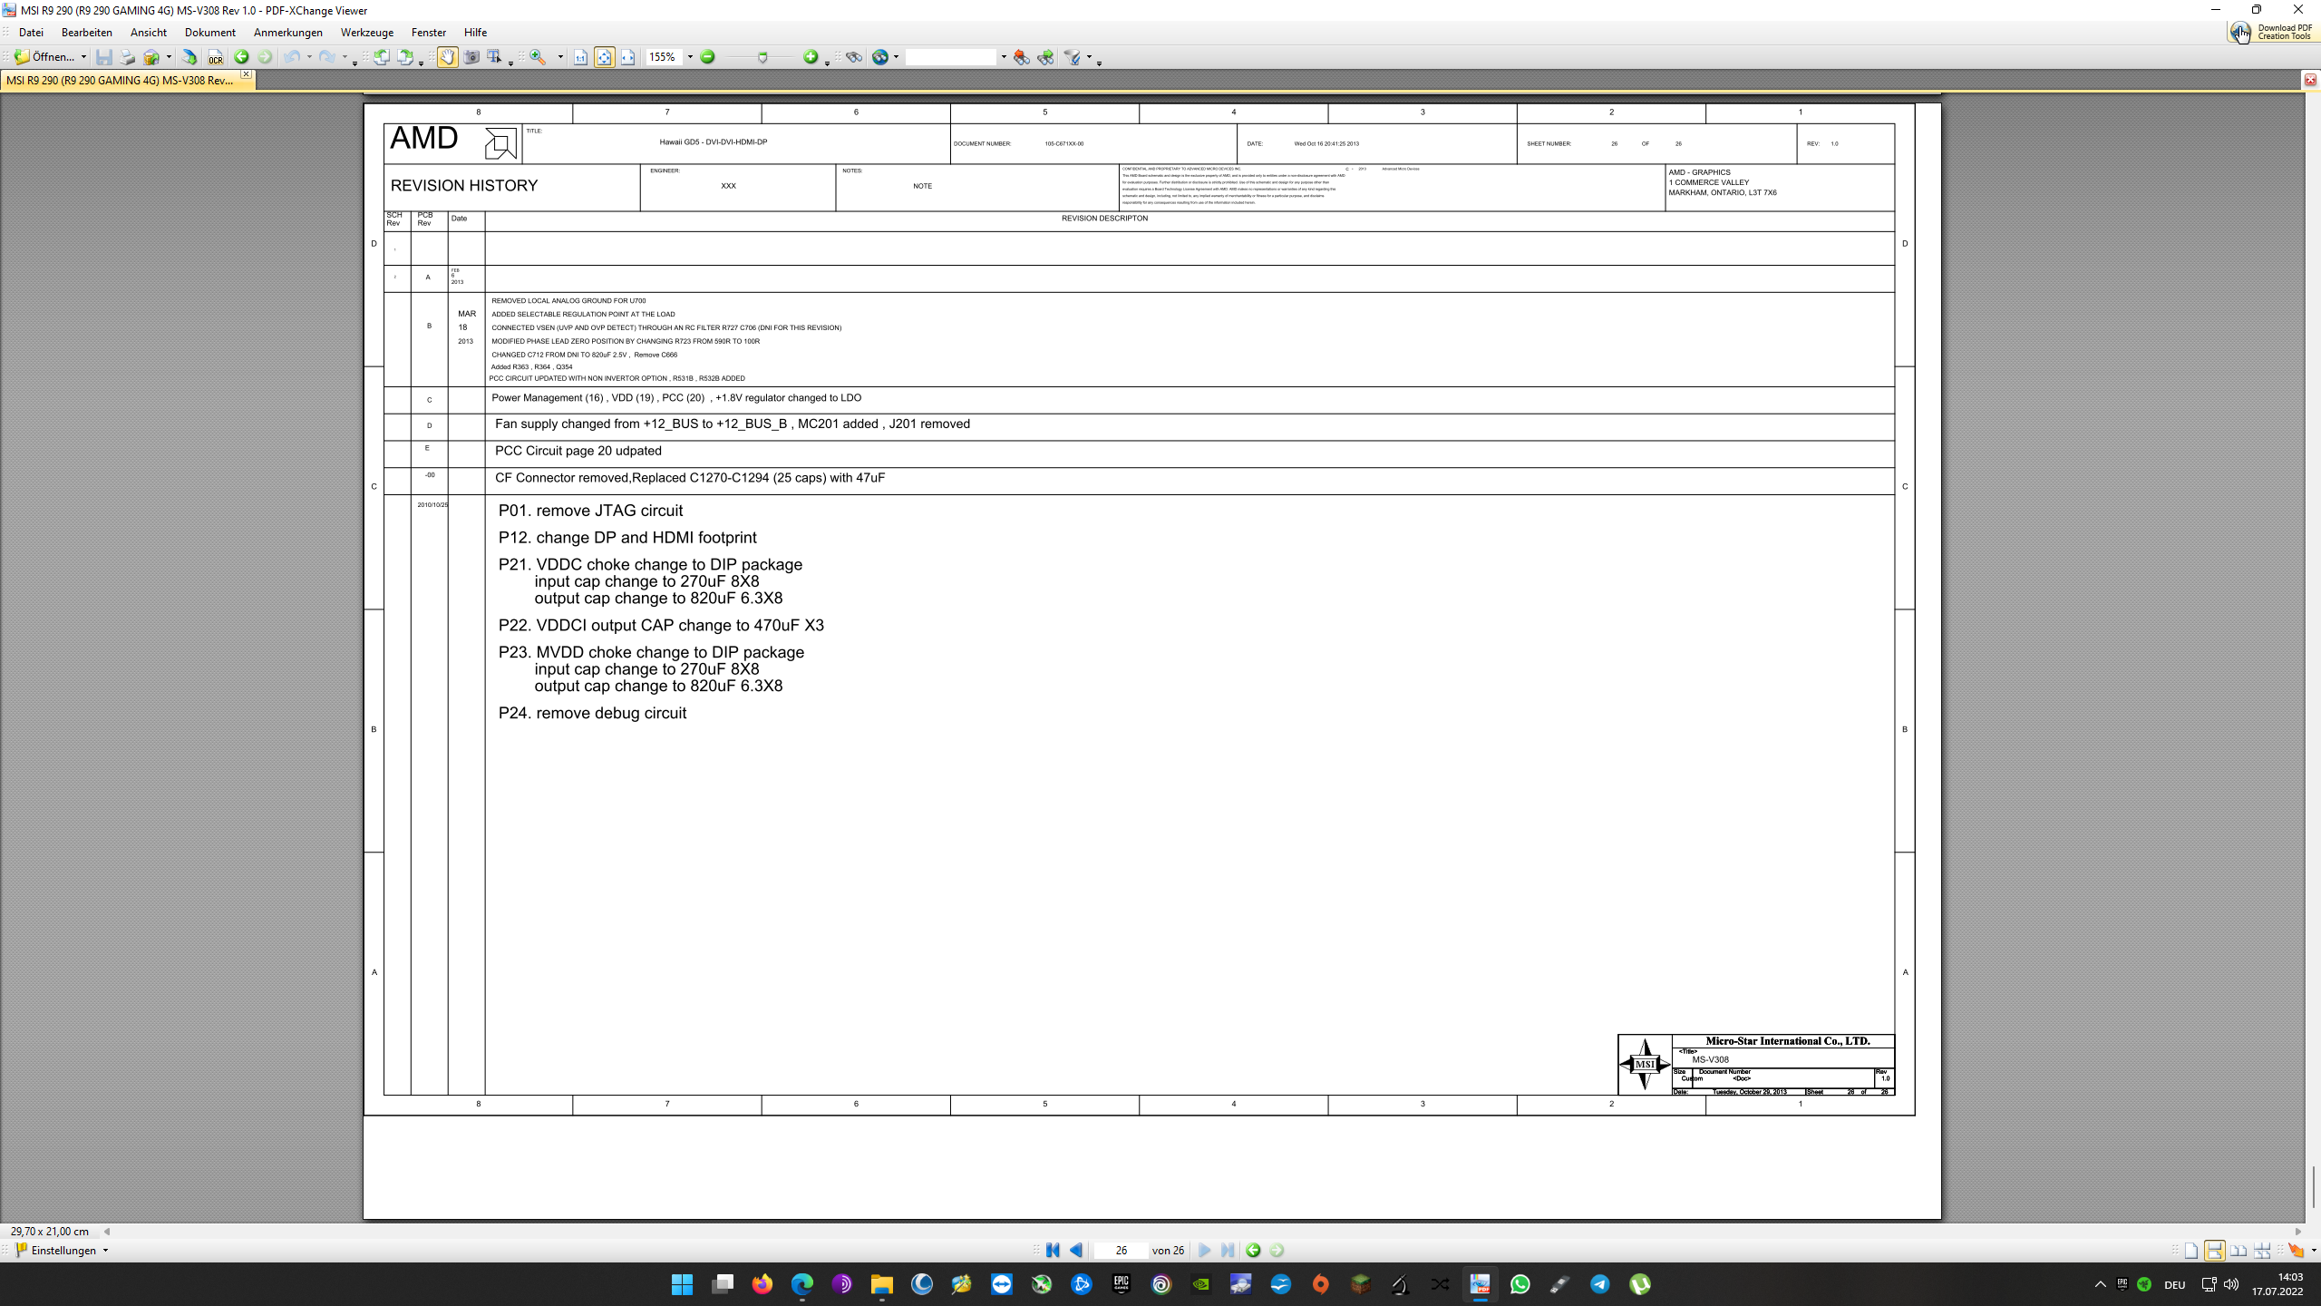Select Continuous Facing layout mode
Image resolution: width=2321 pixels, height=1306 pixels.
[2262, 1251]
